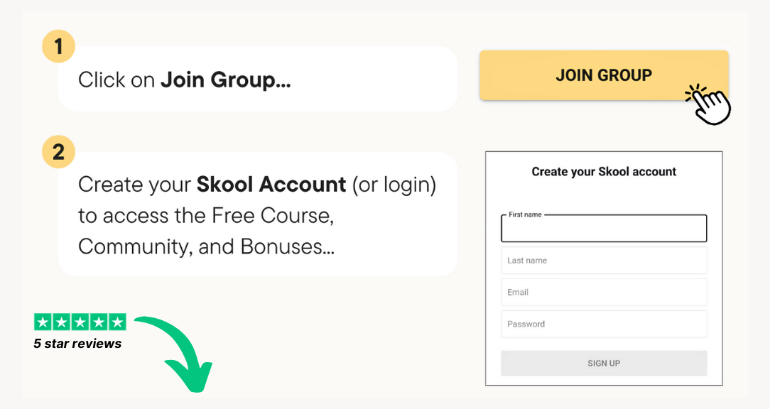Focus the First name input field
This screenshot has width=770, height=409.
(x=604, y=229)
